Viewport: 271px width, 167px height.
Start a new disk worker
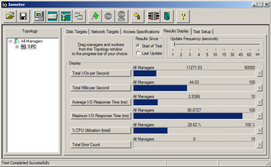[53, 16]
